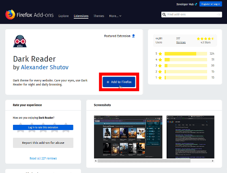Focus the Find add-ons search field
The width and height of the screenshot is (227, 173).
[191, 15]
